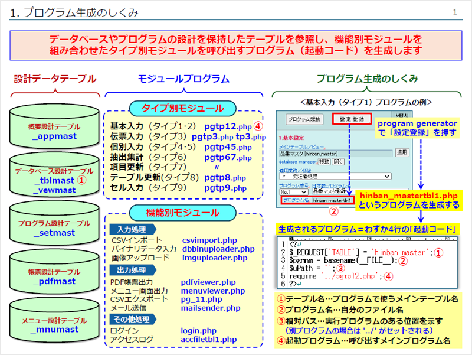Click imguploader.php module name

[x=215, y=258]
